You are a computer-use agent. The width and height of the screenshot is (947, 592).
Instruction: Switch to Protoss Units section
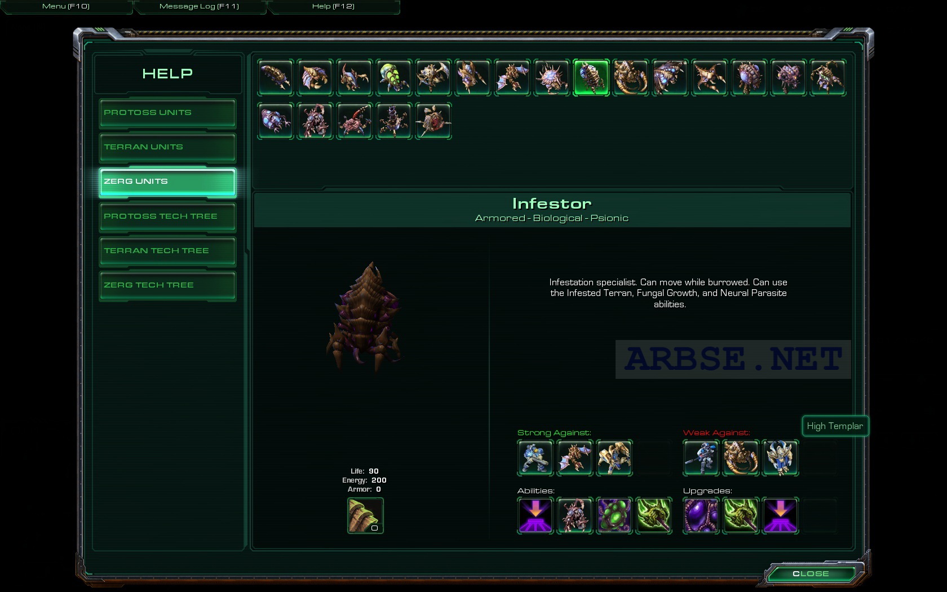pyautogui.click(x=167, y=113)
